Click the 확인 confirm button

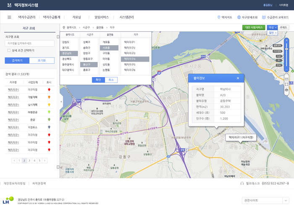[98, 80]
